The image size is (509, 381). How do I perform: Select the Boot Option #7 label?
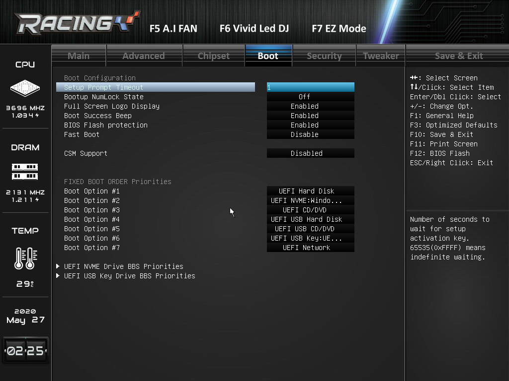92,247
